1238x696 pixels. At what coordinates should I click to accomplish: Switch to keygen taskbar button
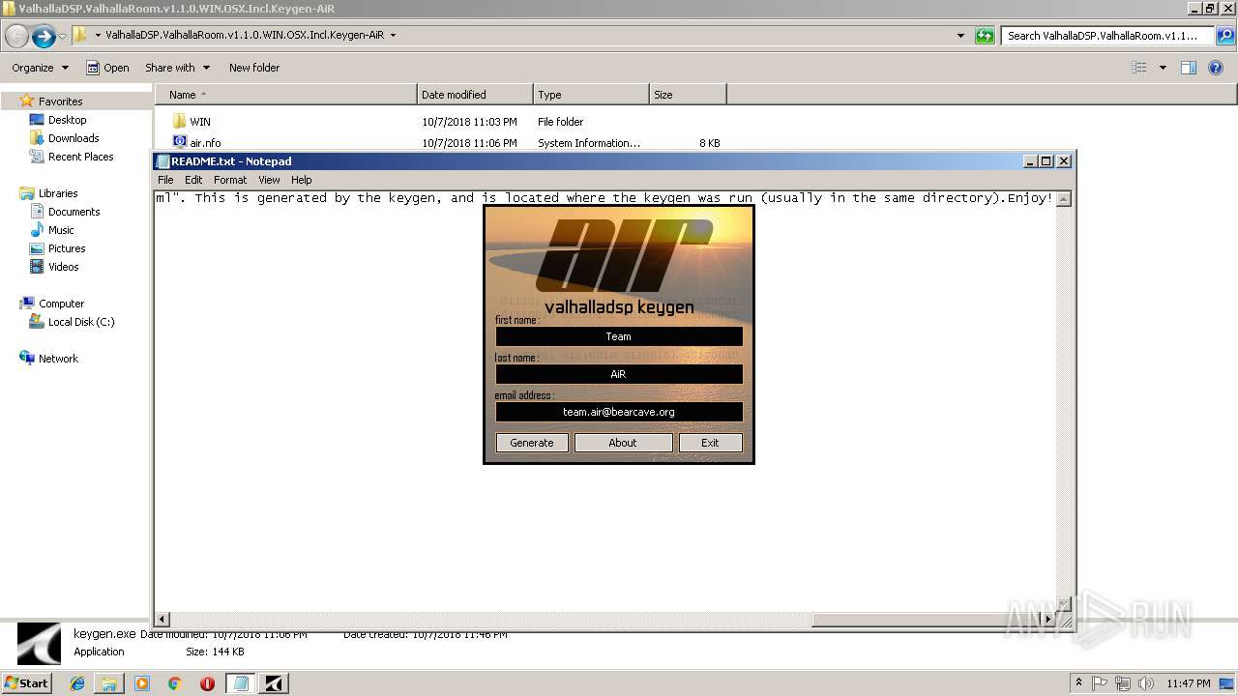click(x=274, y=683)
